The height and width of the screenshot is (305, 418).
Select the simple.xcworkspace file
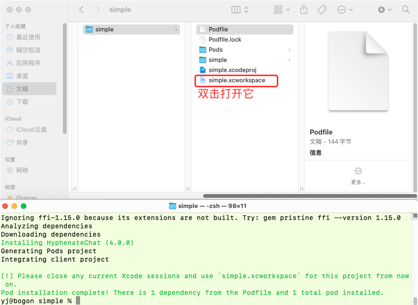tap(237, 80)
